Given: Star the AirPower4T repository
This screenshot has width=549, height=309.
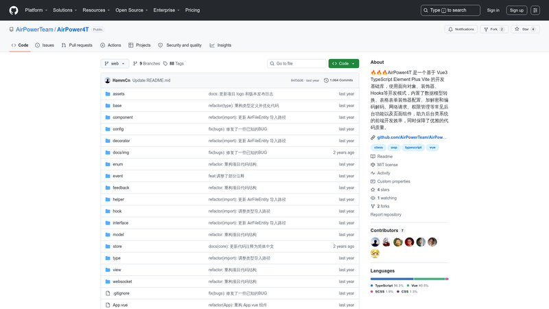Looking at the screenshot, I should pos(525,30).
